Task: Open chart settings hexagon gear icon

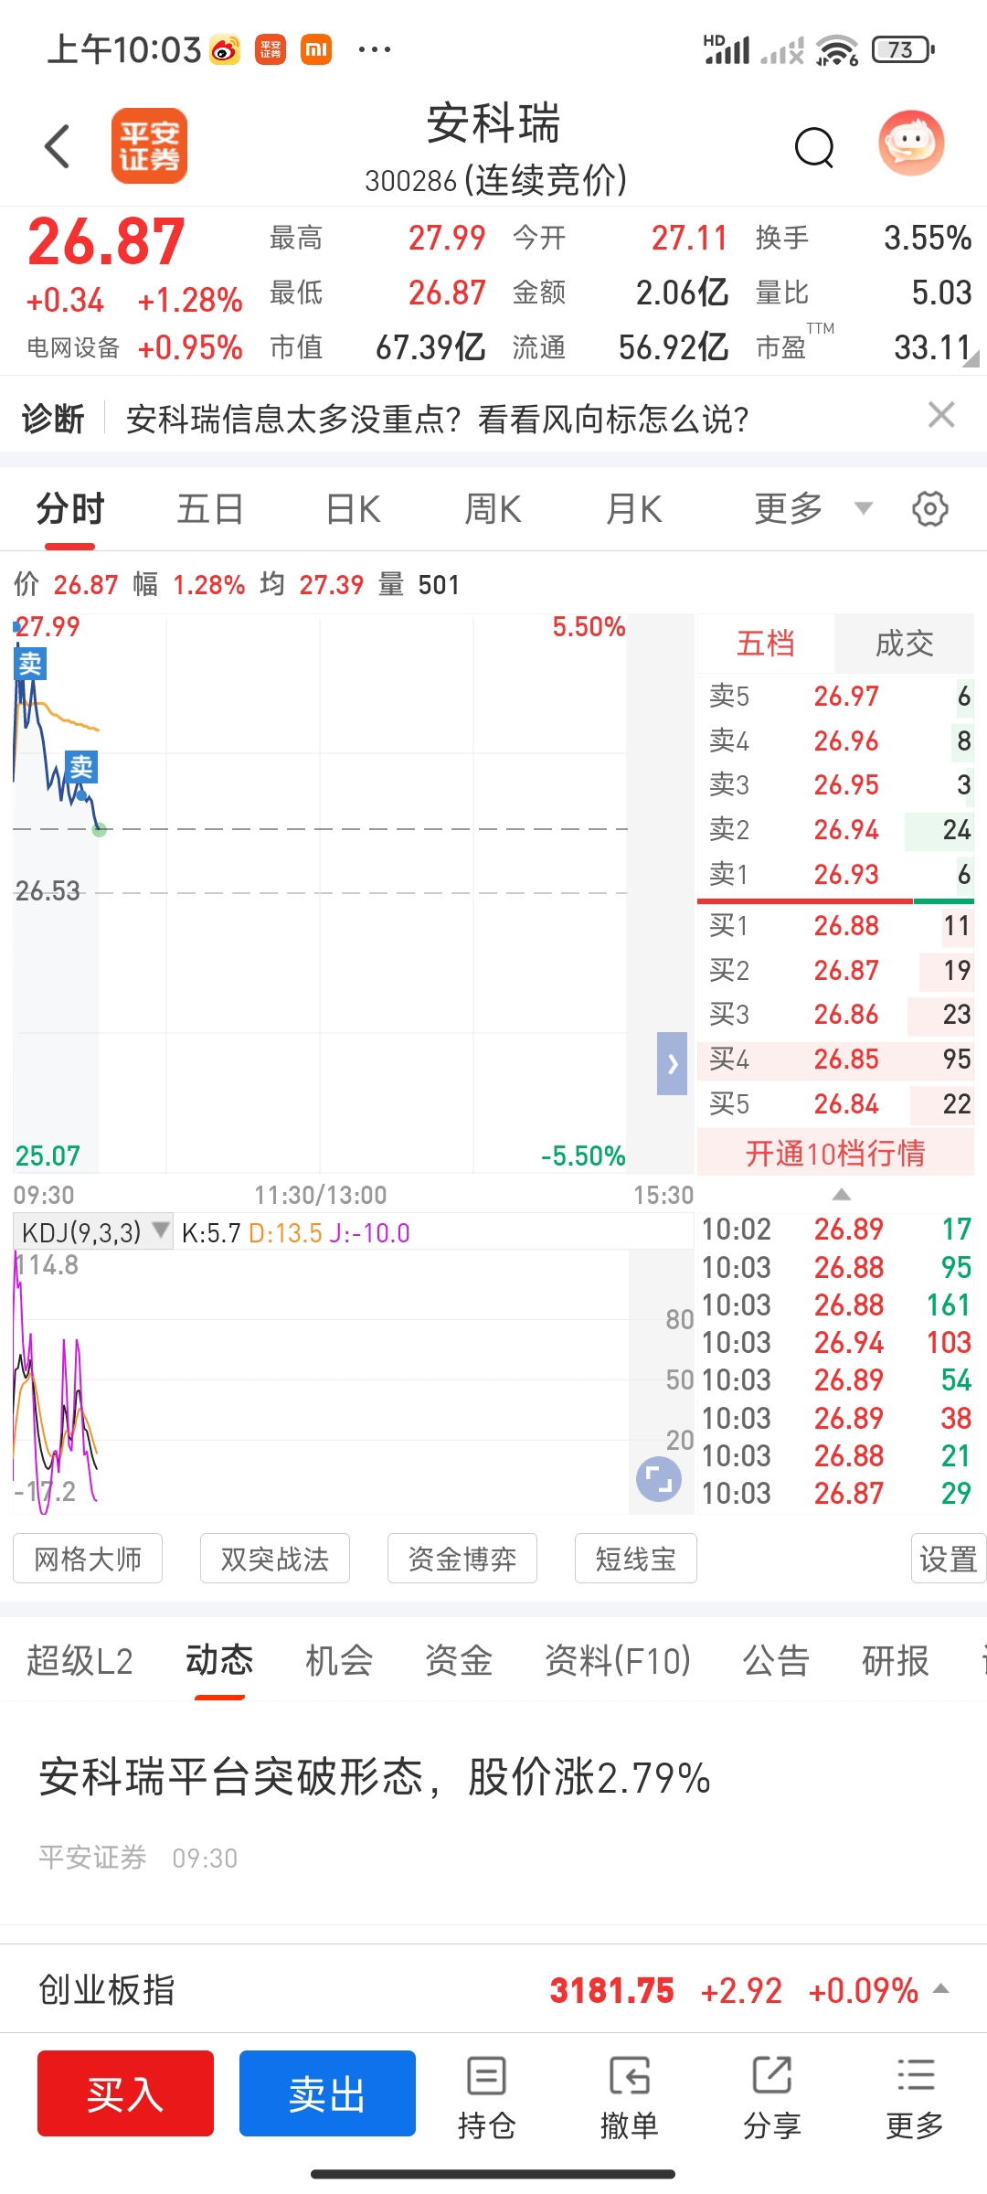Action: click(x=930, y=509)
